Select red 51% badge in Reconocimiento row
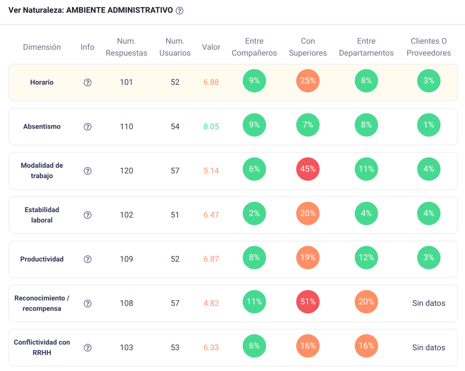This screenshot has width=465, height=371. click(x=308, y=302)
